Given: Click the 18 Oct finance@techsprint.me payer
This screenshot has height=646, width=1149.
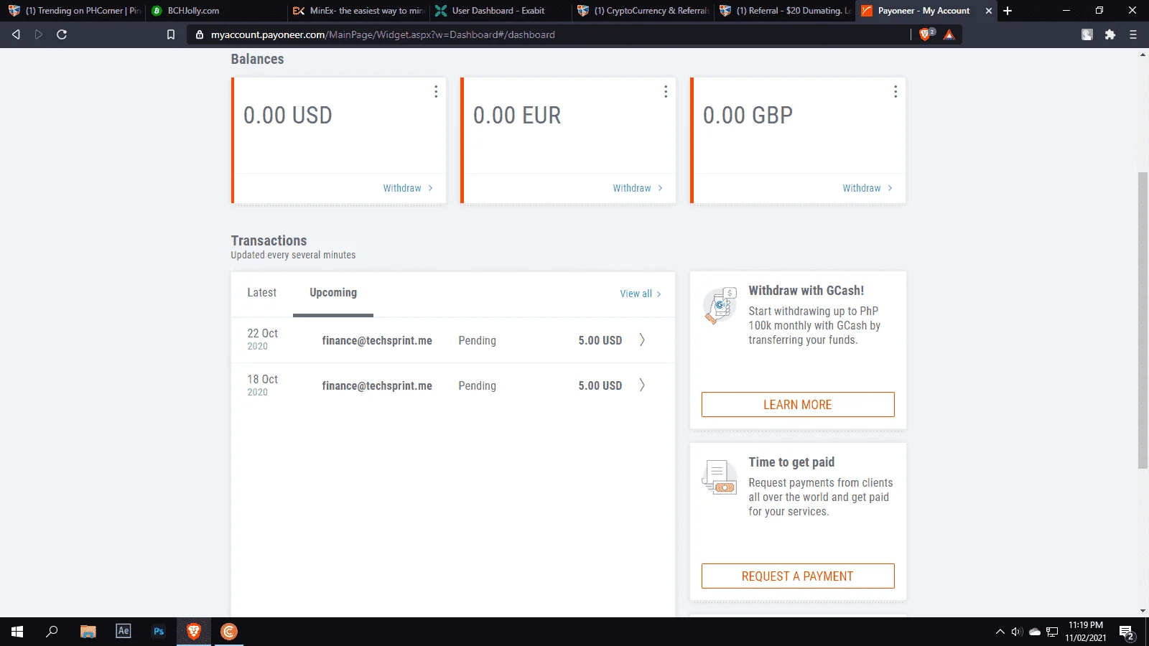Looking at the screenshot, I should [377, 386].
